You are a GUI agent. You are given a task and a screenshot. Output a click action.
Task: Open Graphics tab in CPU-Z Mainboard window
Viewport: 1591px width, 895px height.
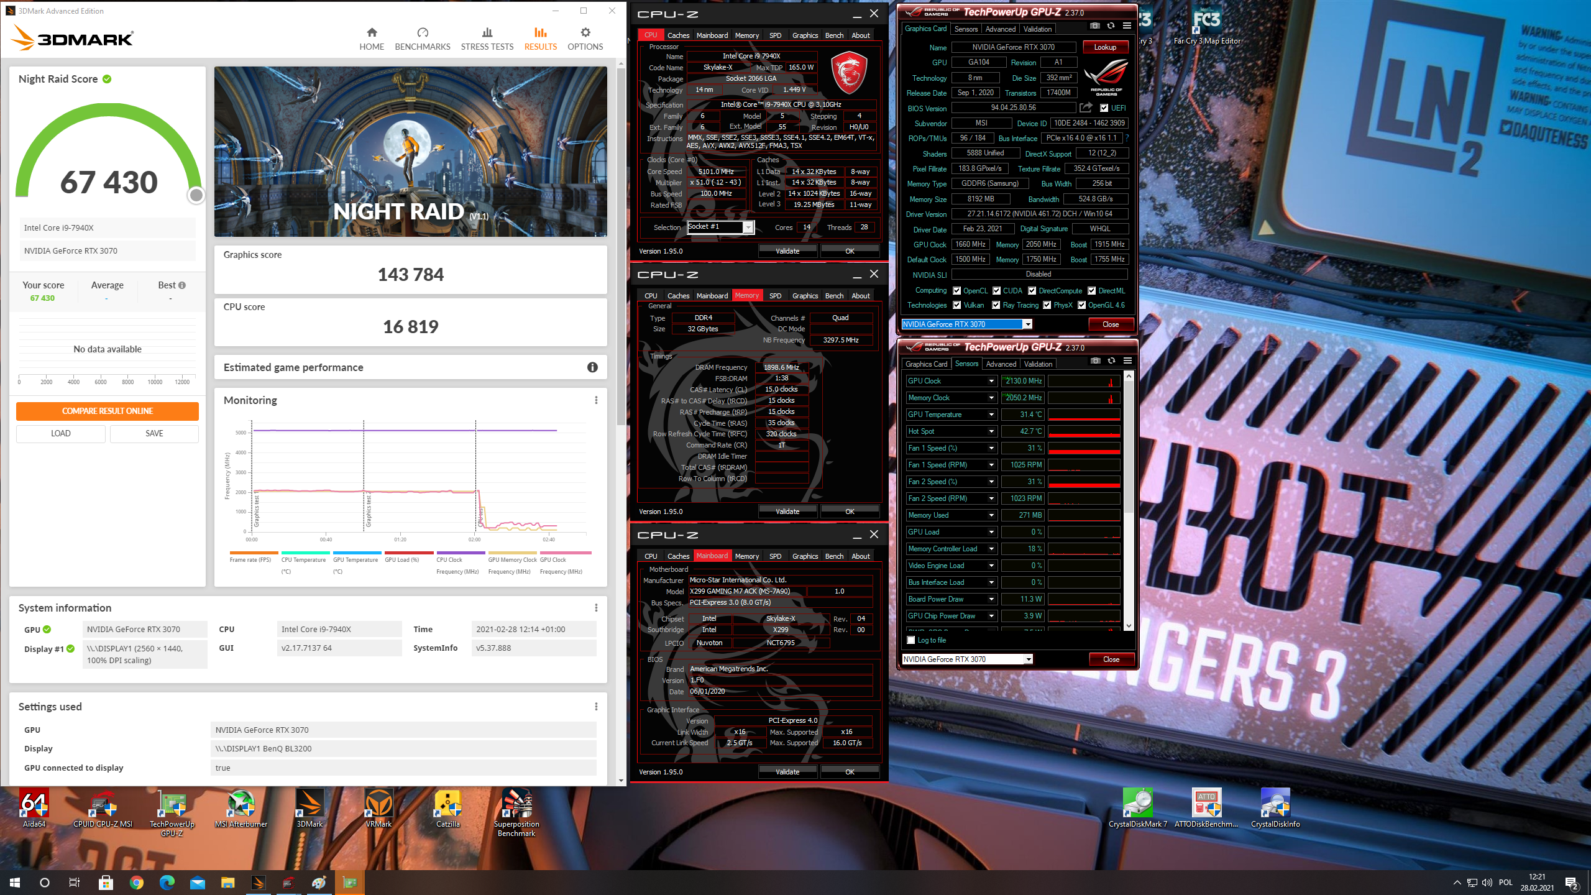pos(805,556)
